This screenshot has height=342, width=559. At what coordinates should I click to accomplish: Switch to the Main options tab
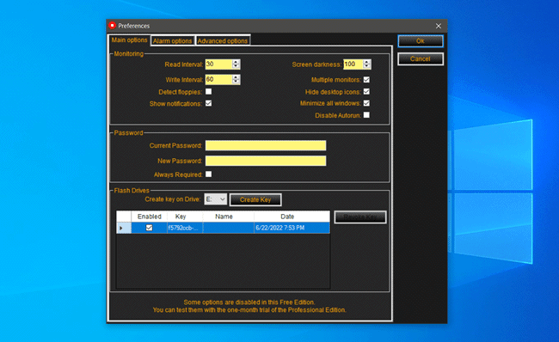pos(129,40)
